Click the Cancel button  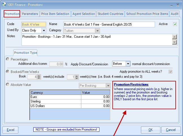tap(171, 130)
